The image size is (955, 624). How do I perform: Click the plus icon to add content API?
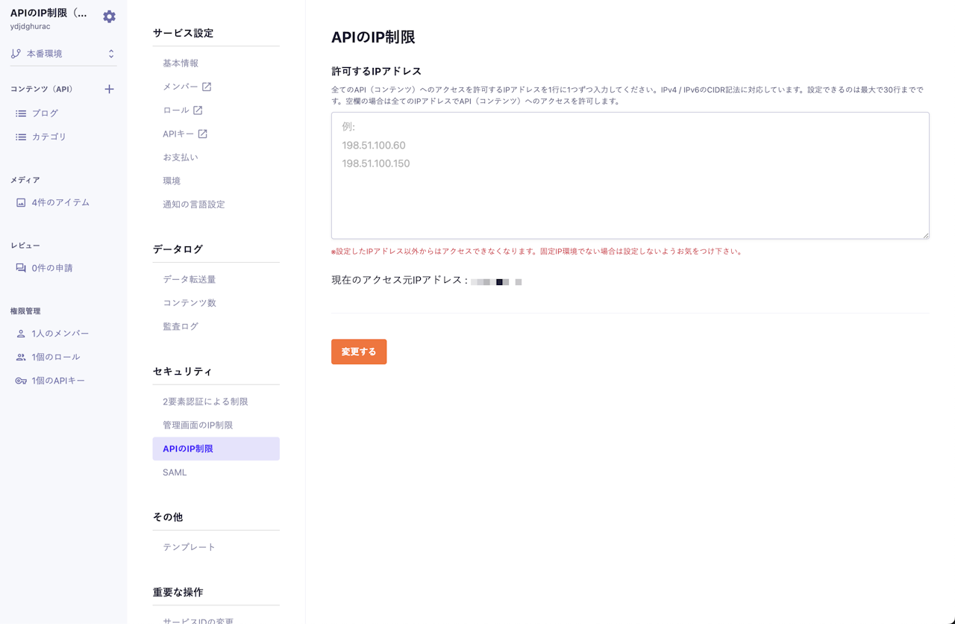pyautogui.click(x=109, y=89)
